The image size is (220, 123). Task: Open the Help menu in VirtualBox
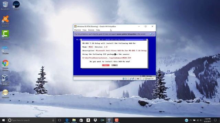click(98, 30)
